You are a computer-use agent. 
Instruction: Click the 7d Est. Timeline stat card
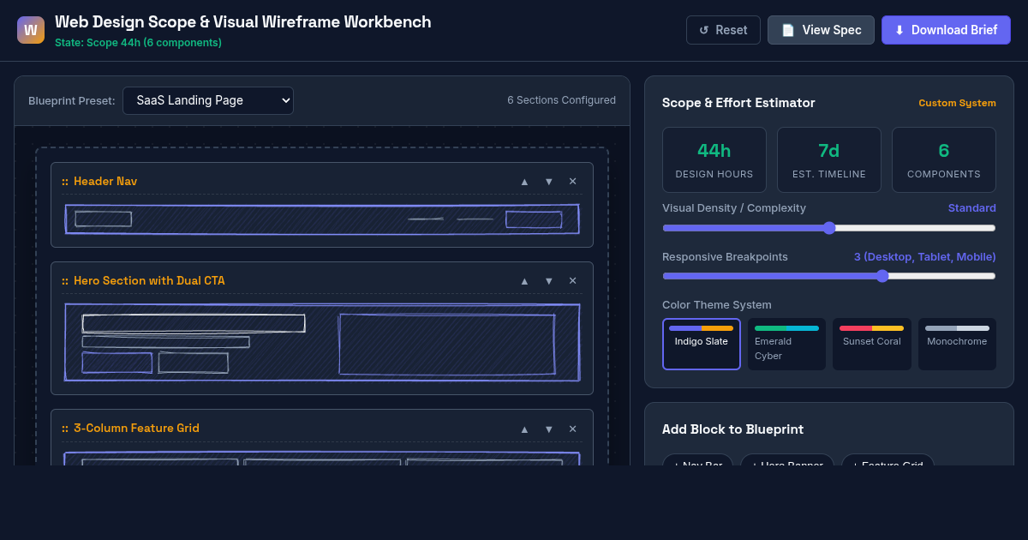pyautogui.click(x=829, y=159)
